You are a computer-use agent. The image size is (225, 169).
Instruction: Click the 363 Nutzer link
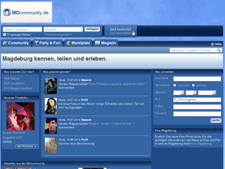tap(12, 78)
